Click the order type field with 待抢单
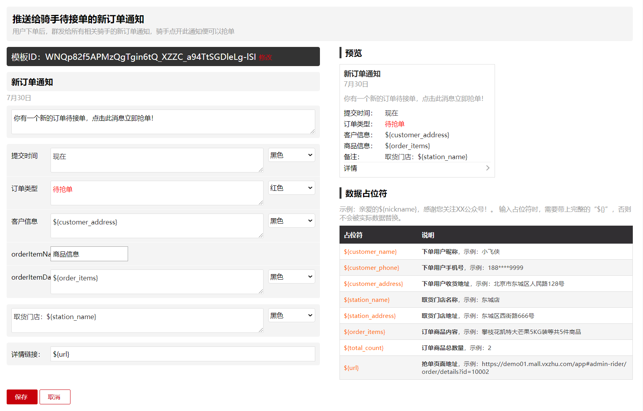Image resolution: width=643 pixels, height=411 pixels. pos(157,193)
